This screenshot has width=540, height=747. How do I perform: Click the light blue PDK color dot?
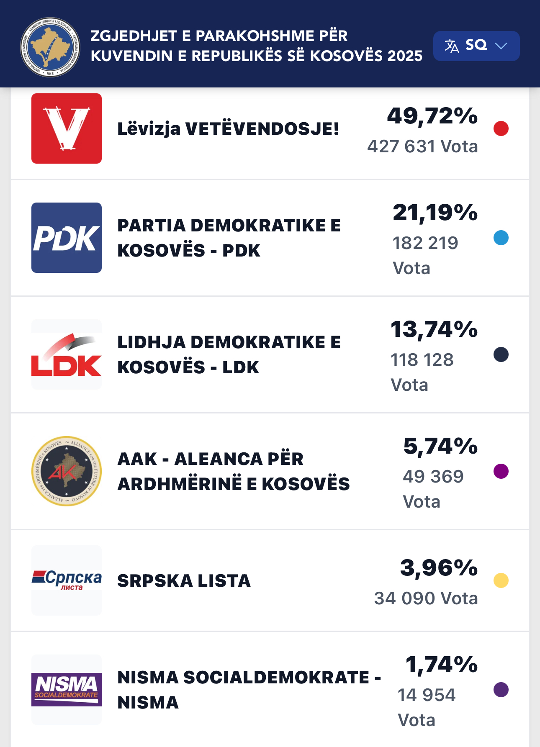coord(501,238)
